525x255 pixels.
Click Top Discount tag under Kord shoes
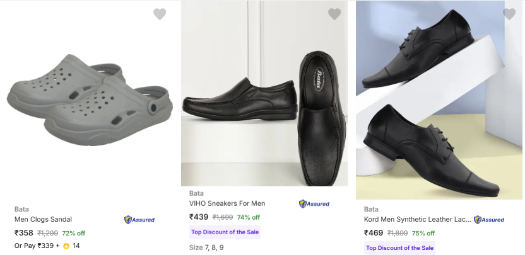(x=399, y=247)
